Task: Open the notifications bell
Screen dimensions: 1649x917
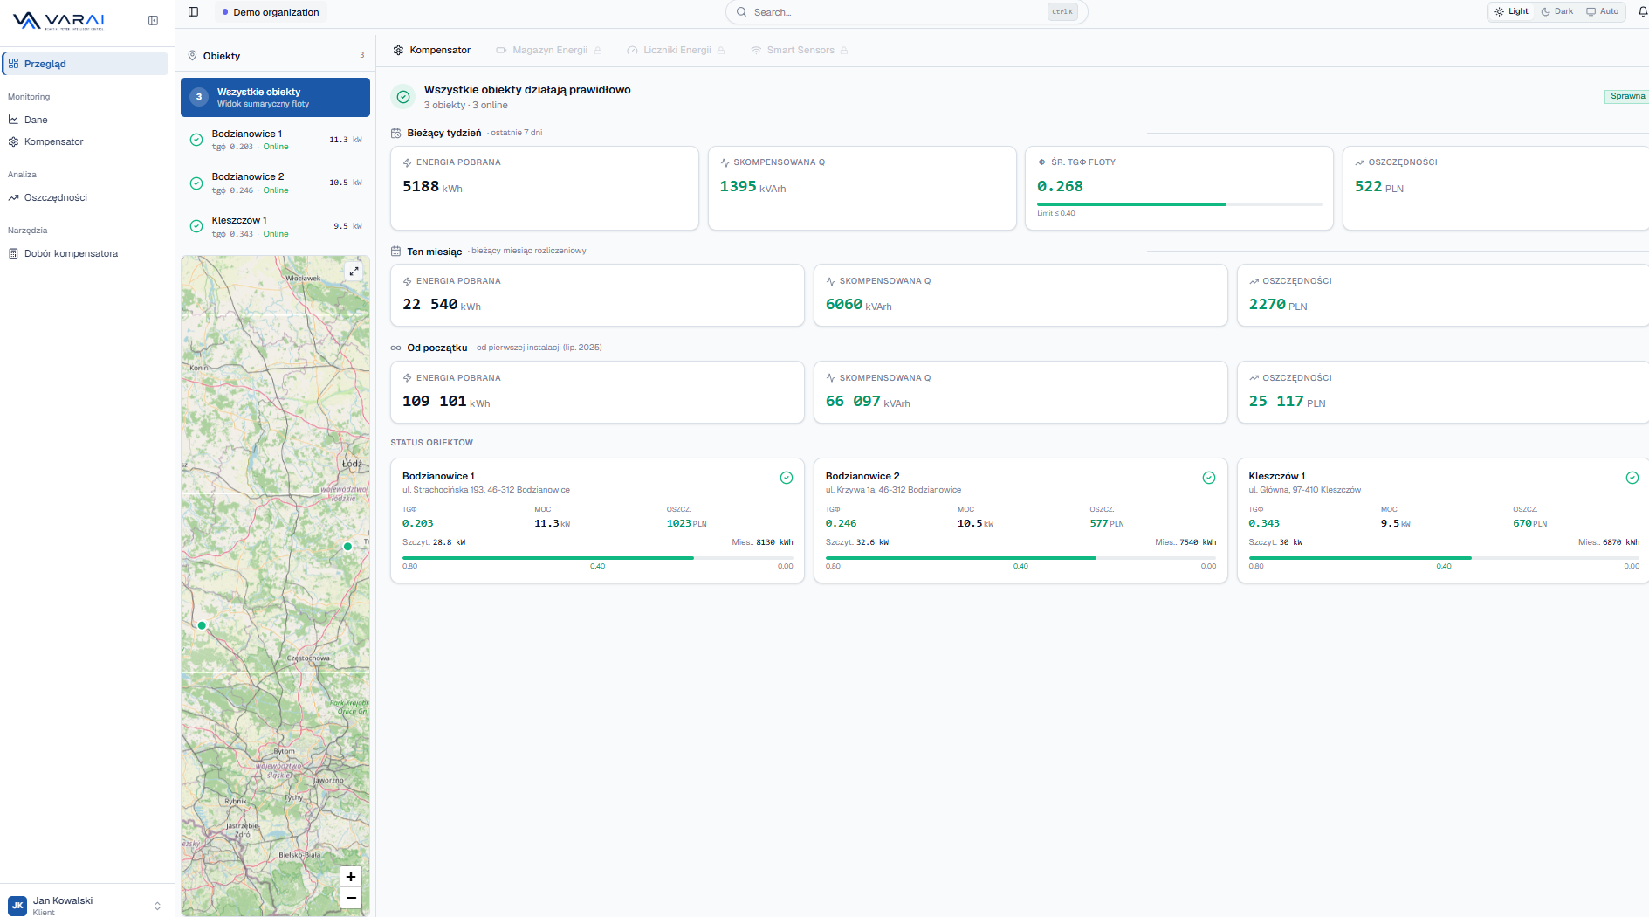Action: click(x=1643, y=11)
